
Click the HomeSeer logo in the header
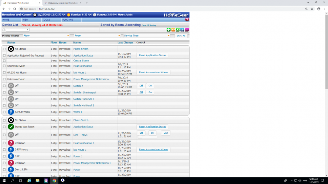pyautogui.click(x=176, y=15)
